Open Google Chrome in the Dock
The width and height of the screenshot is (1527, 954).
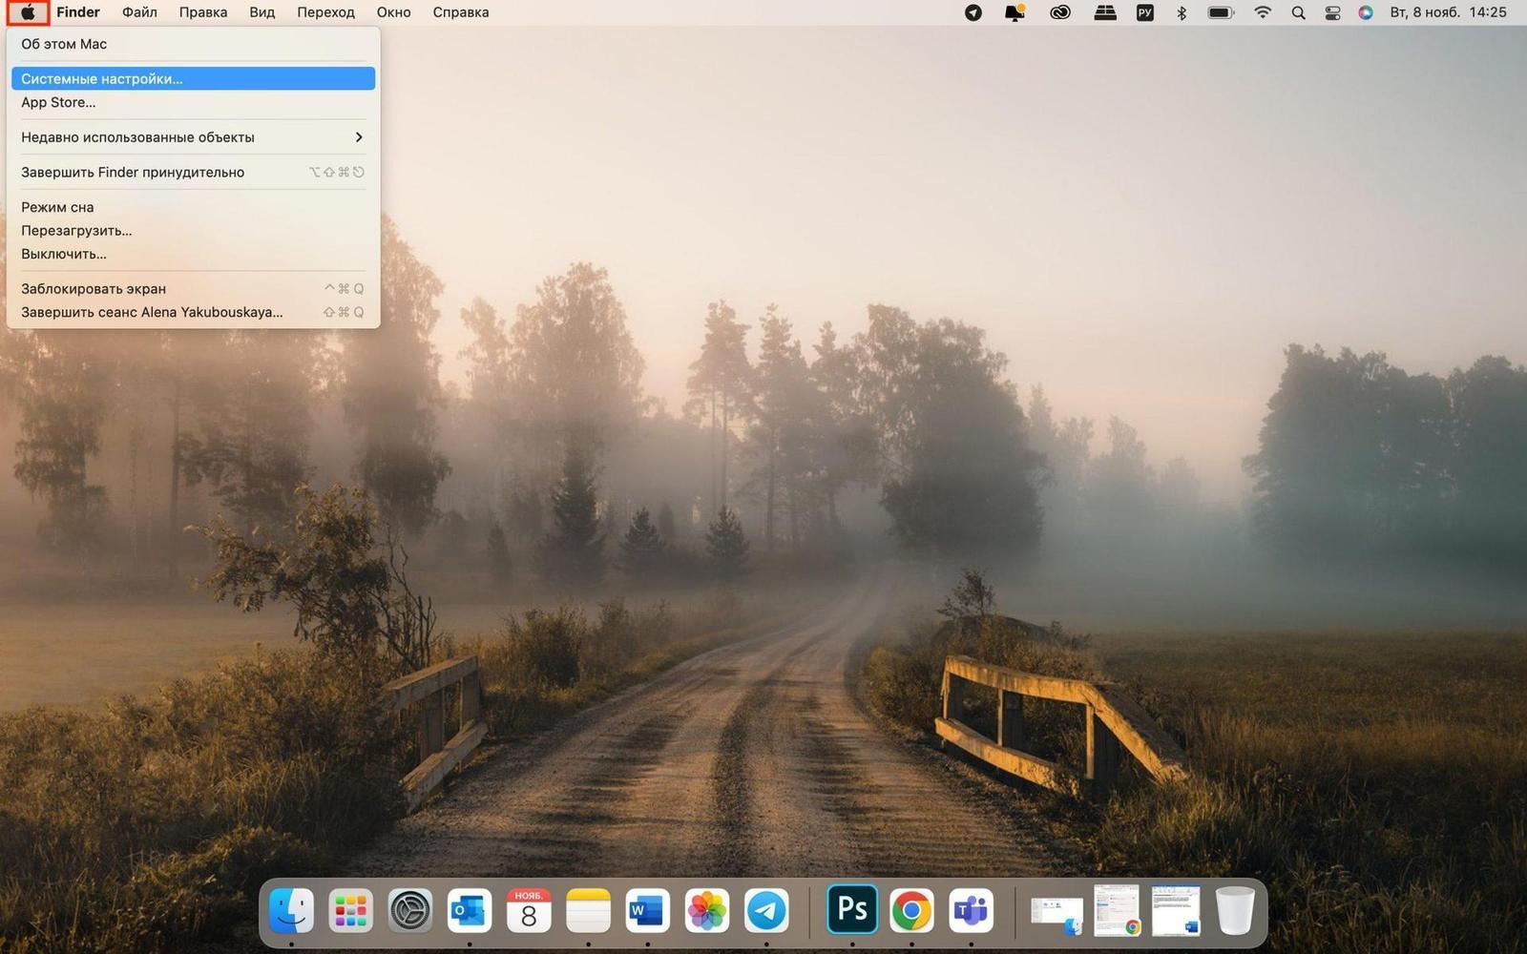pos(911,911)
